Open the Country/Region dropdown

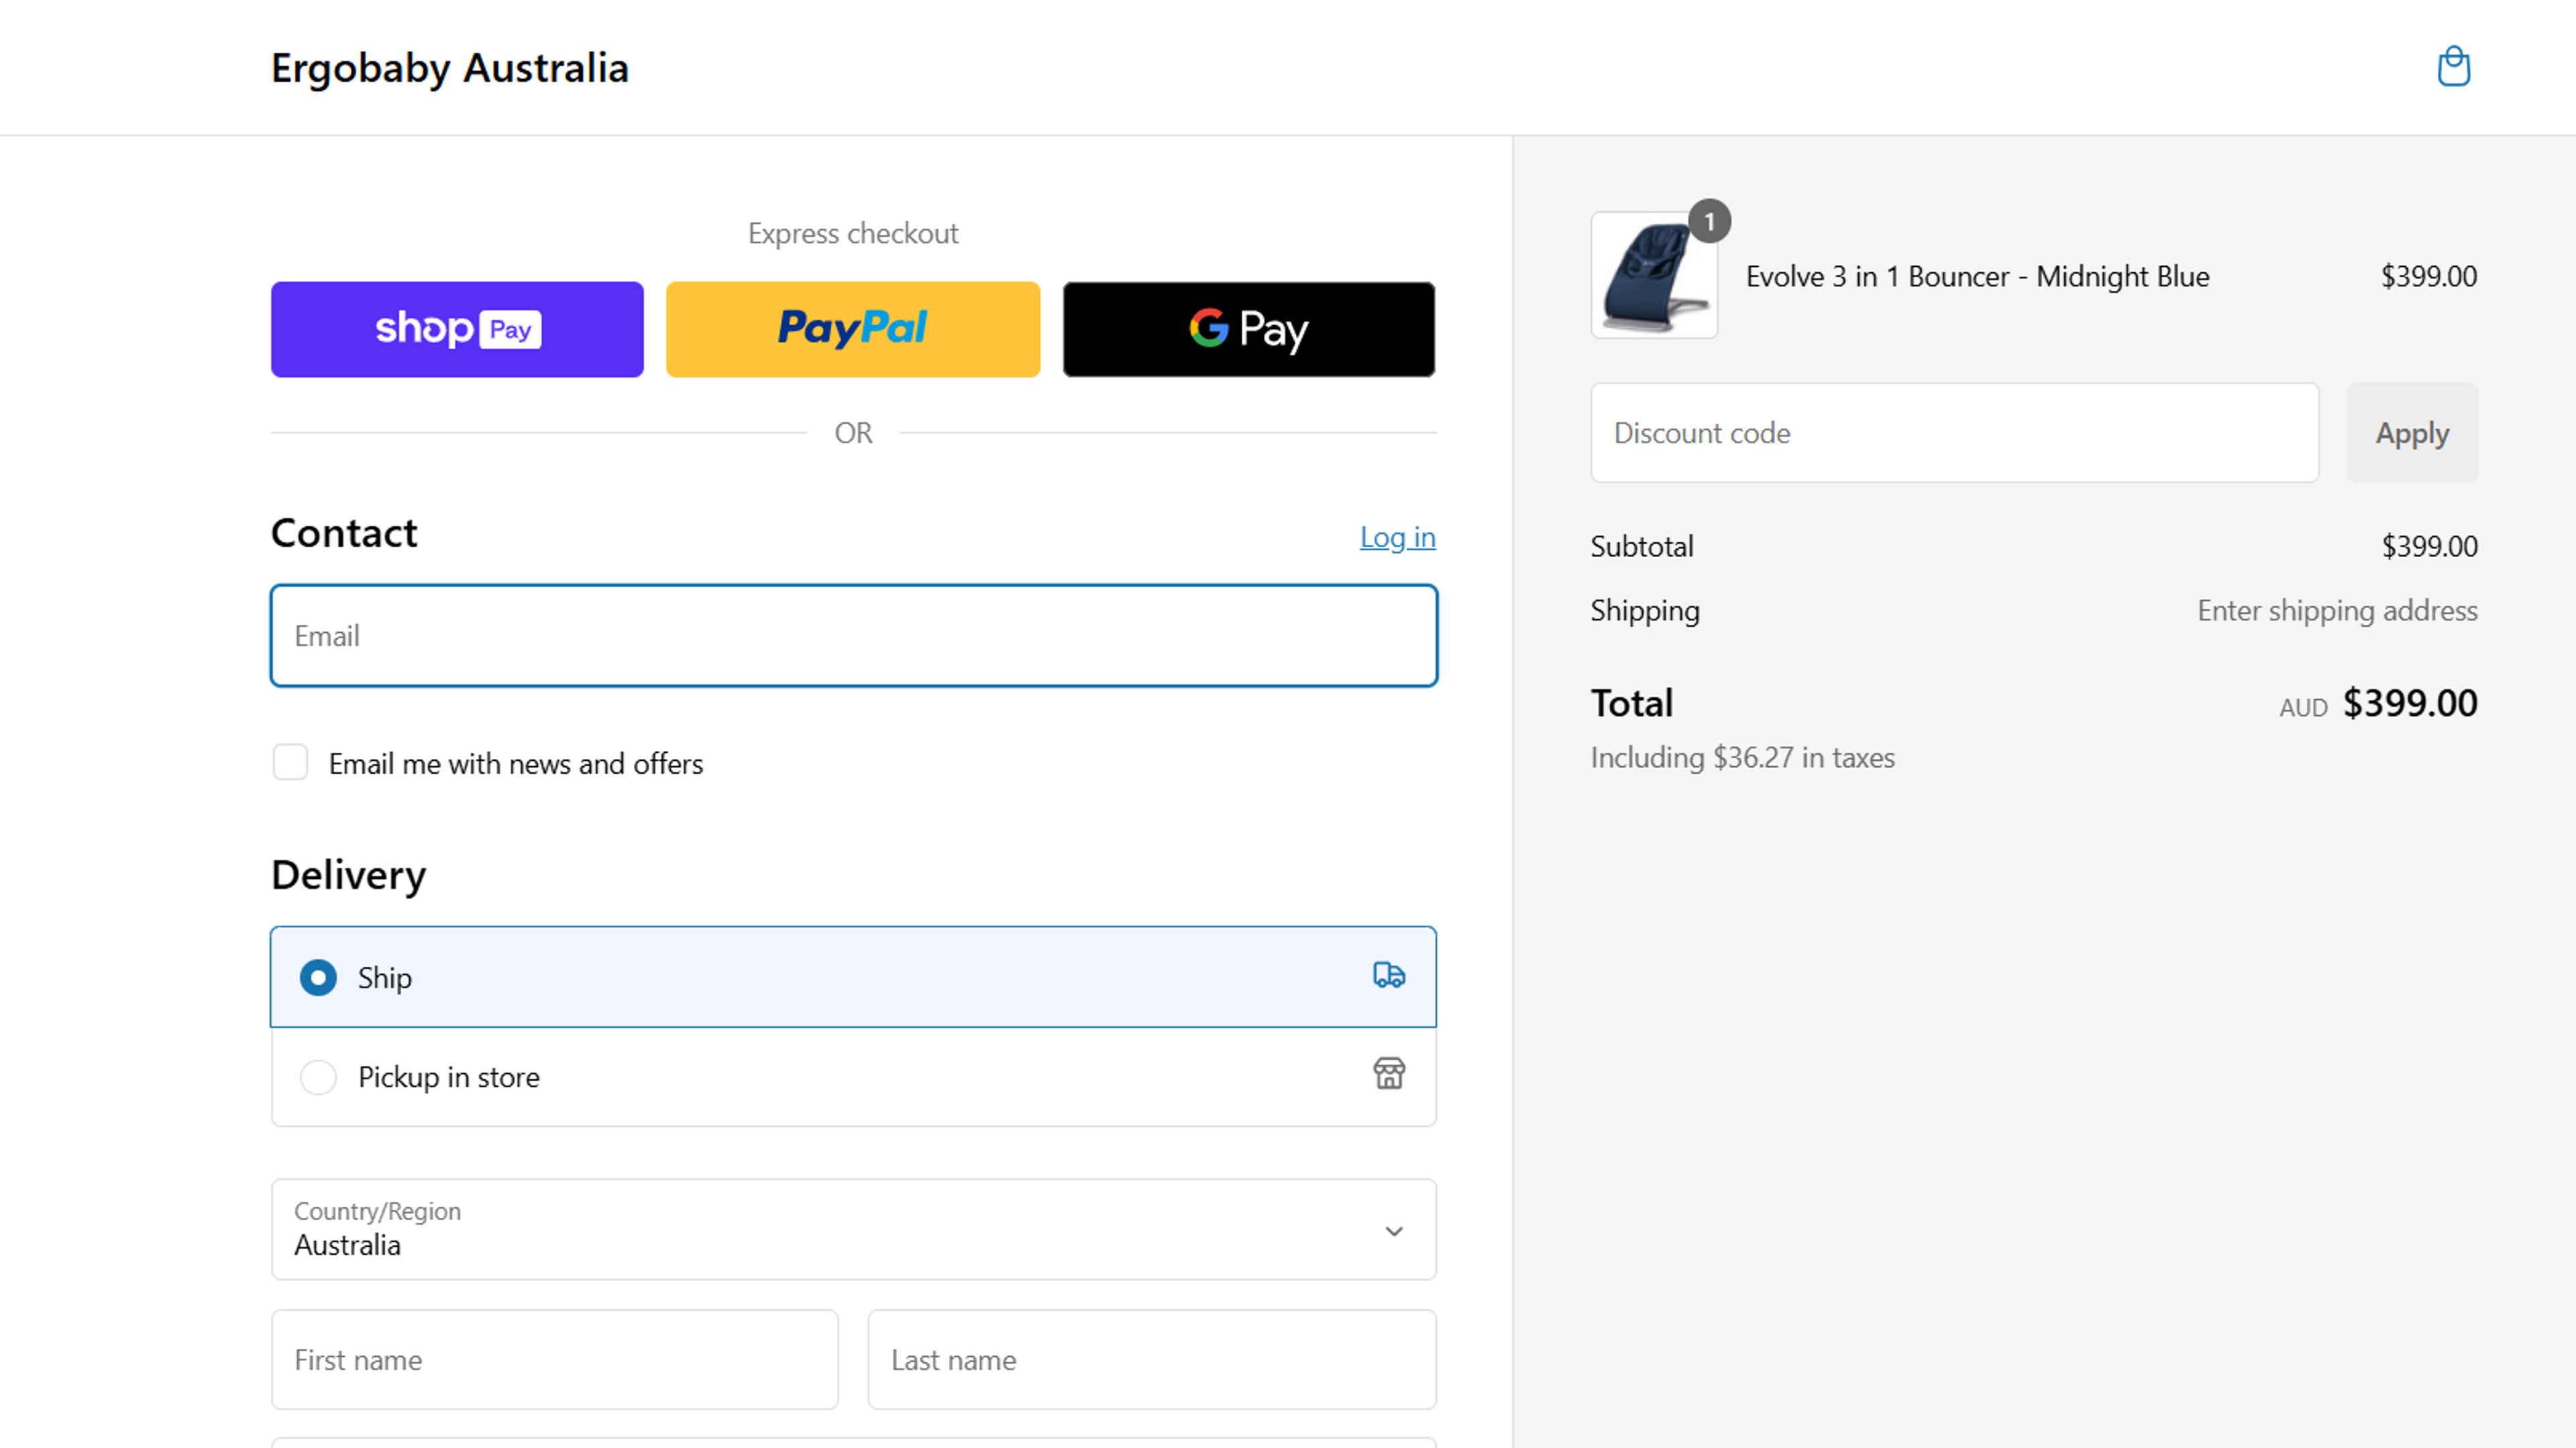click(x=853, y=1229)
